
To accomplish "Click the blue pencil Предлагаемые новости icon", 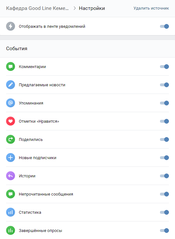I will pyautogui.click(x=11, y=85).
